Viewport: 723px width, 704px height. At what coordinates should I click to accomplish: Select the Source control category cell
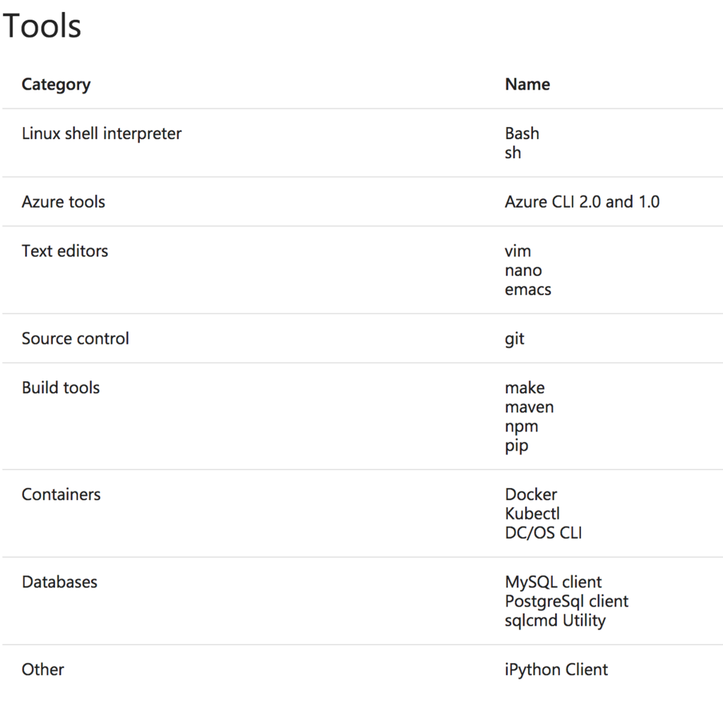pos(75,339)
